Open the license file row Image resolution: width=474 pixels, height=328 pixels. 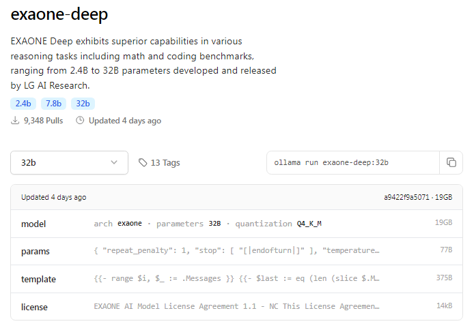pyautogui.click(x=237, y=307)
